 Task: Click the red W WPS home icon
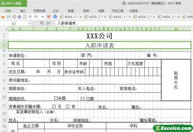pos(49,17)
